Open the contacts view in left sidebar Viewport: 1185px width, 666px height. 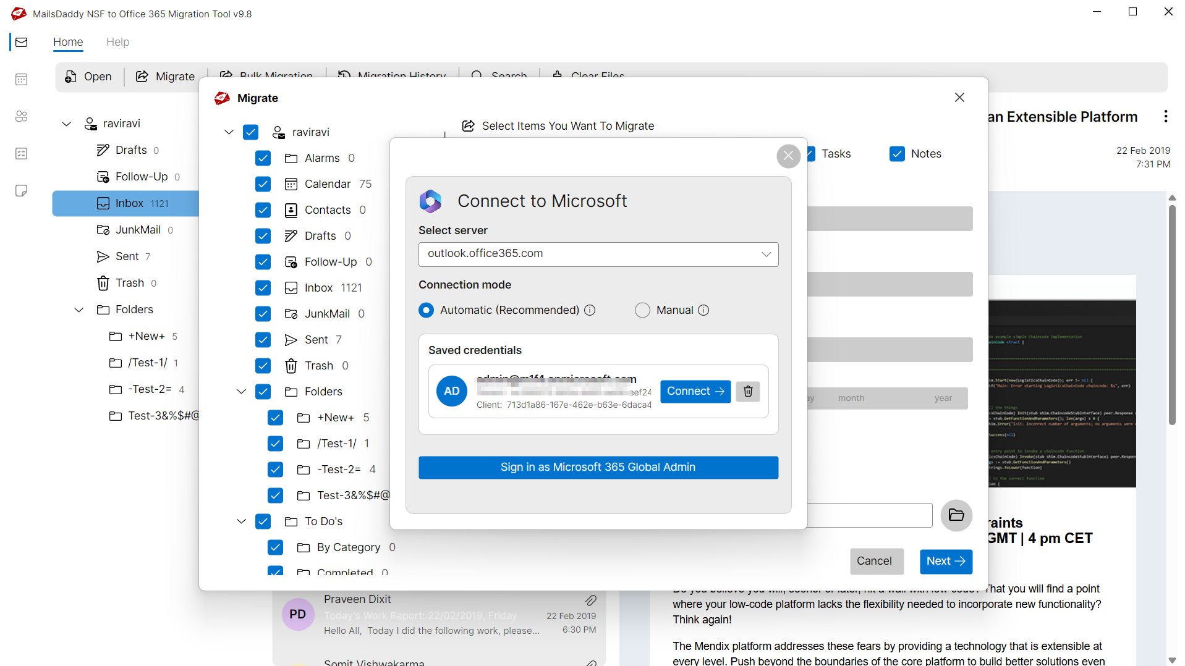coord(22,116)
